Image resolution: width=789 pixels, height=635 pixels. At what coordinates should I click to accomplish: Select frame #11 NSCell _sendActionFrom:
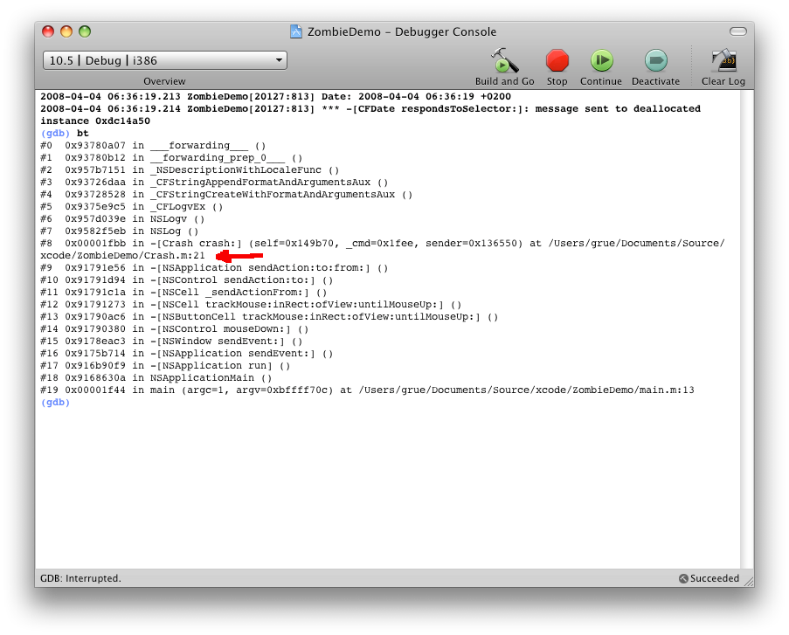click(x=183, y=293)
